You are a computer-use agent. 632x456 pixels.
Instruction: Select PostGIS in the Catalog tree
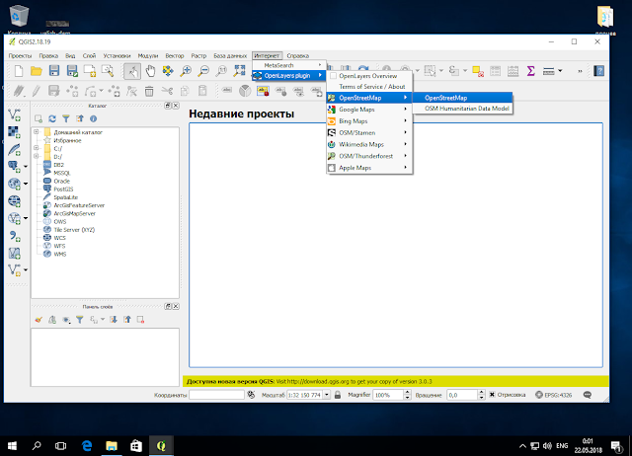tap(63, 189)
